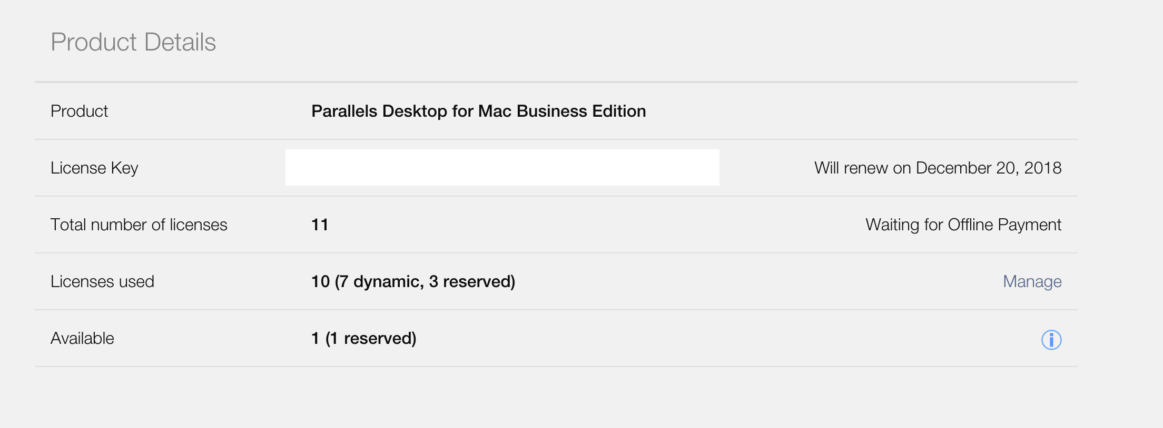Click the Waiting for Offline Payment status
1163x428 pixels.
(x=963, y=225)
